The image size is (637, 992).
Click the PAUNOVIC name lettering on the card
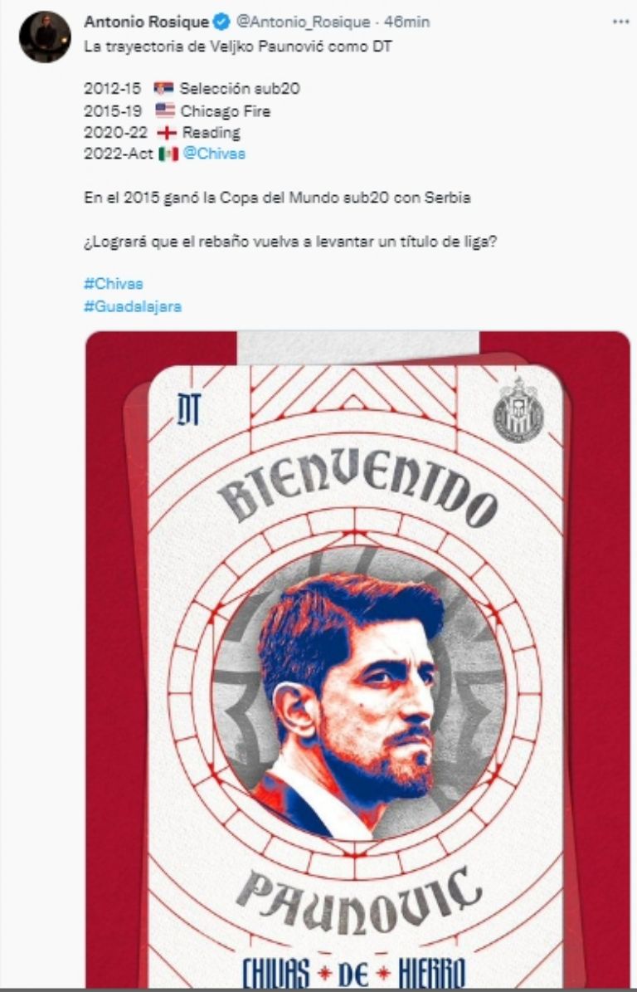coord(360,899)
